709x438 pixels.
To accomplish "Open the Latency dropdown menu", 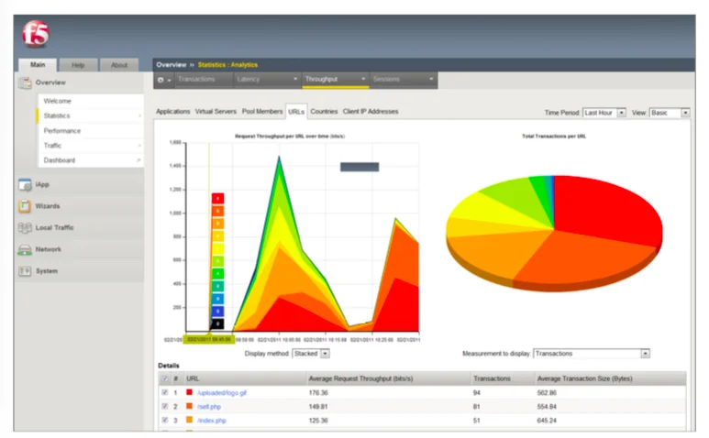I will pyautogui.click(x=267, y=80).
